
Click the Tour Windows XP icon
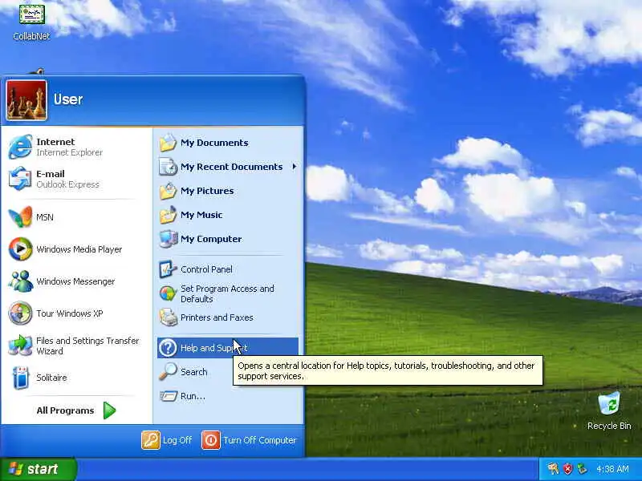pyautogui.click(x=20, y=313)
